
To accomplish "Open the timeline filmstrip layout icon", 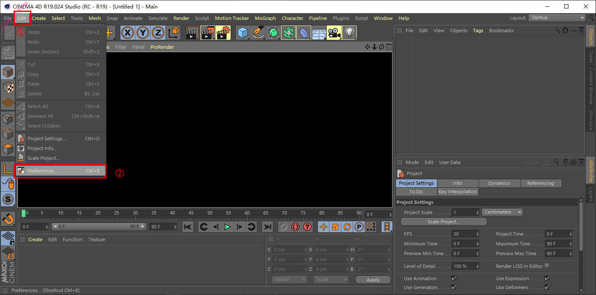I will coord(387,227).
